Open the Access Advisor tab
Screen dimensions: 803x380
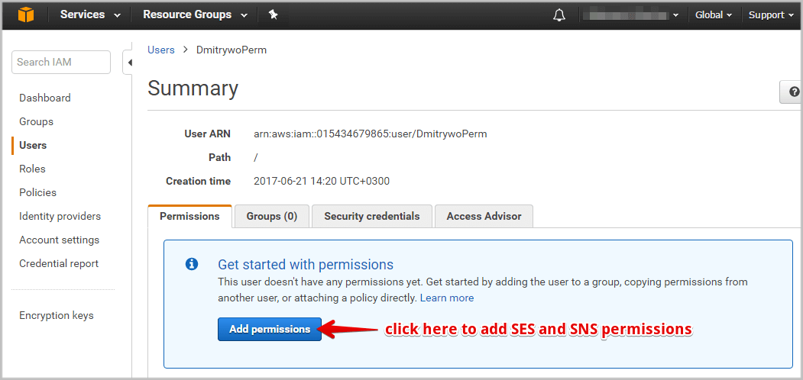click(484, 217)
